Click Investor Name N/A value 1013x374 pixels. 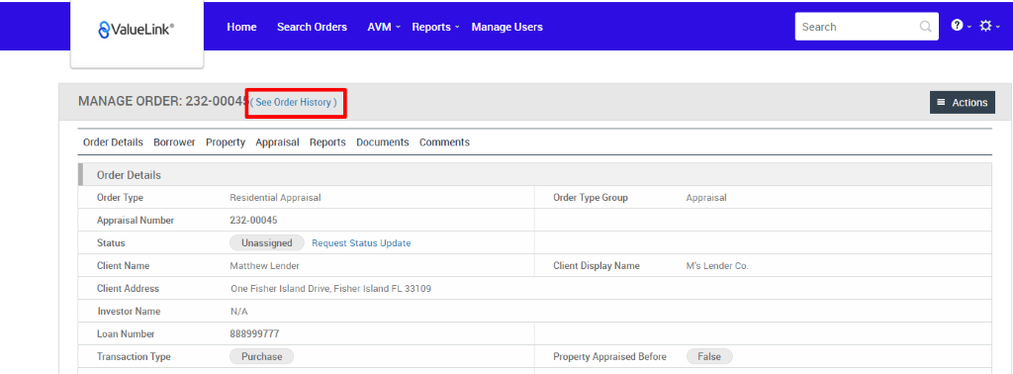(x=238, y=312)
